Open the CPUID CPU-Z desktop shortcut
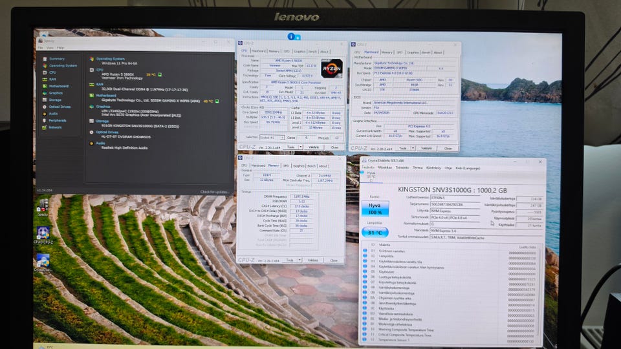This screenshot has width=621, height=349. [x=43, y=235]
